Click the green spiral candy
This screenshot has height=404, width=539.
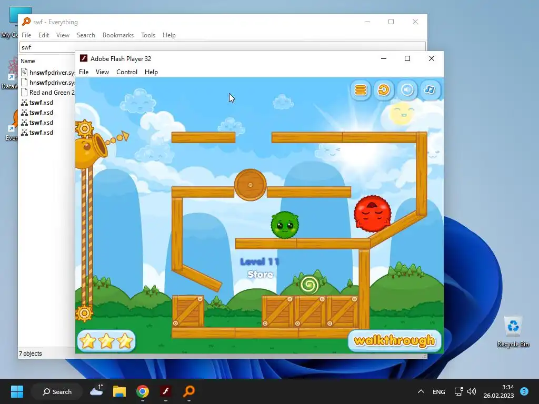pos(310,285)
